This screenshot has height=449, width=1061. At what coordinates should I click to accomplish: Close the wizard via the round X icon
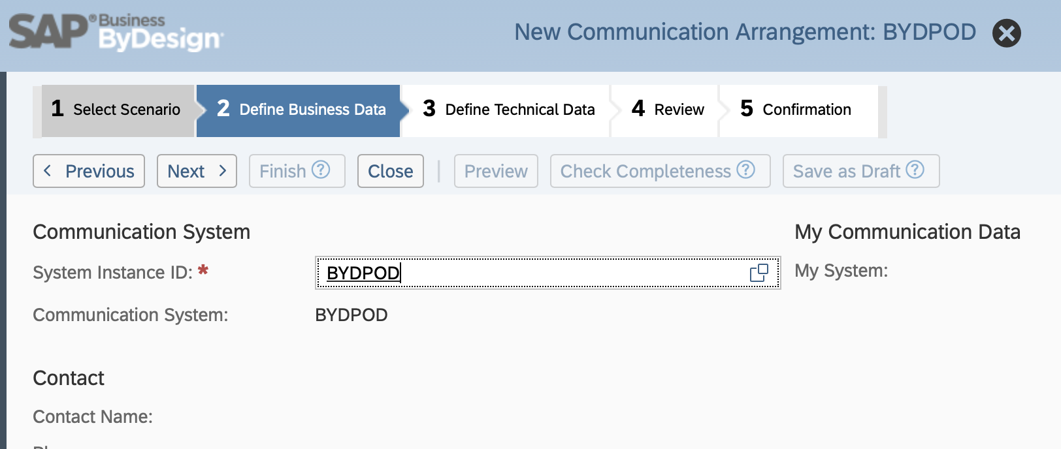tap(1006, 33)
